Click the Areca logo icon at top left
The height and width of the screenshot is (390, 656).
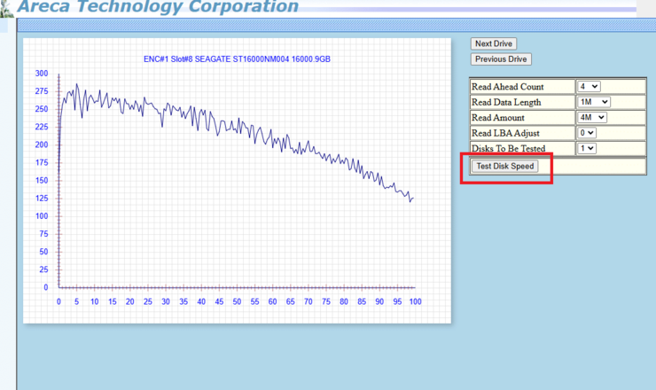[x=6, y=9]
